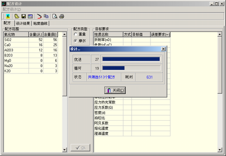Click the SiO2 to-value 56
This screenshot has height=156, width=226.
pyautogui.click(x=51, y=40)
